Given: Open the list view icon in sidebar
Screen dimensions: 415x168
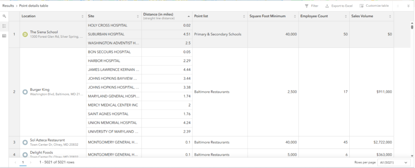Looking at the screenshot, I should coord(4,26).
